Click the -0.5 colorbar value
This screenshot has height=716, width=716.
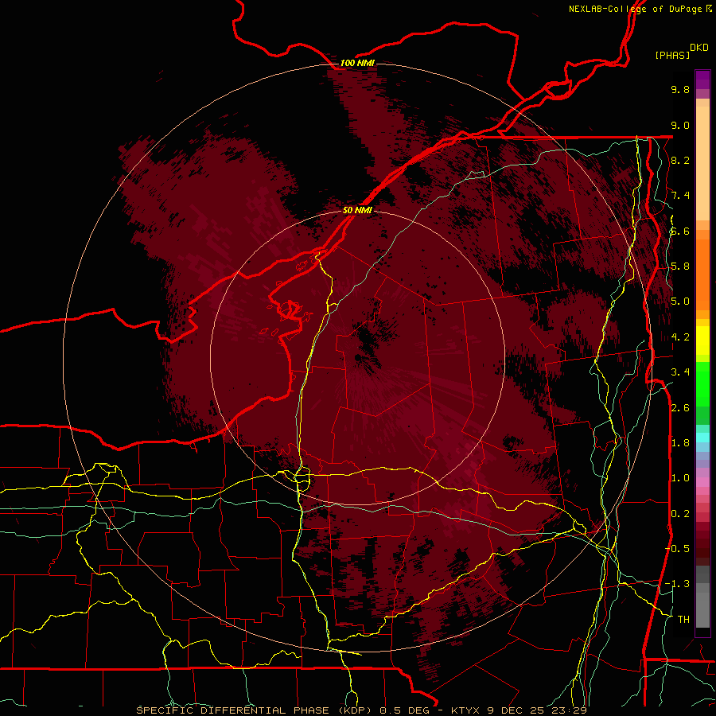(677, 549)
